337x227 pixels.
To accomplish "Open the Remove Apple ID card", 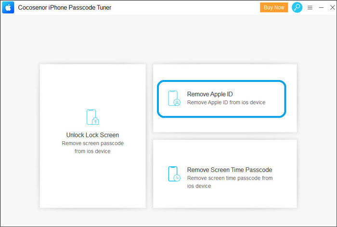I will [x=225, y=98].
